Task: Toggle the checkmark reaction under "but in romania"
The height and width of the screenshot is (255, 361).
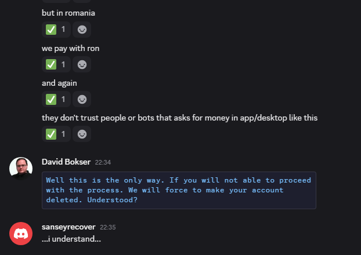Action: pyautogui.click(x=56, y=30)
